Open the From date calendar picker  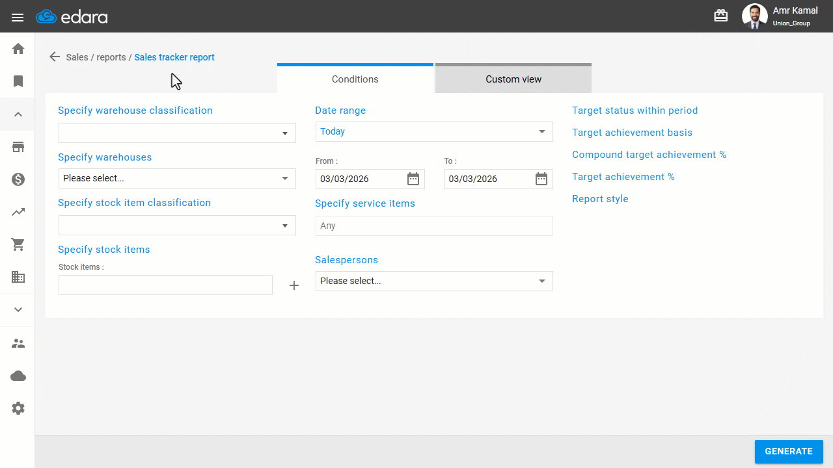[x=413, y=179]
